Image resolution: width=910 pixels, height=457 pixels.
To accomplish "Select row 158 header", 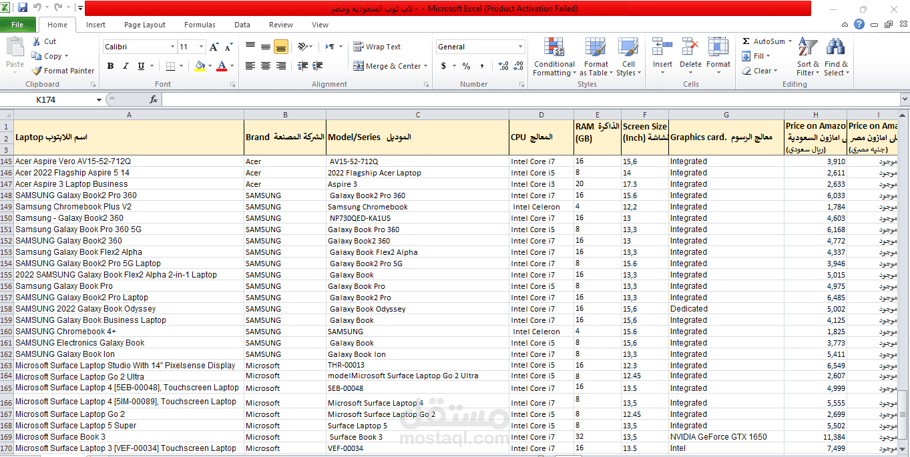I will click(7, 309).
